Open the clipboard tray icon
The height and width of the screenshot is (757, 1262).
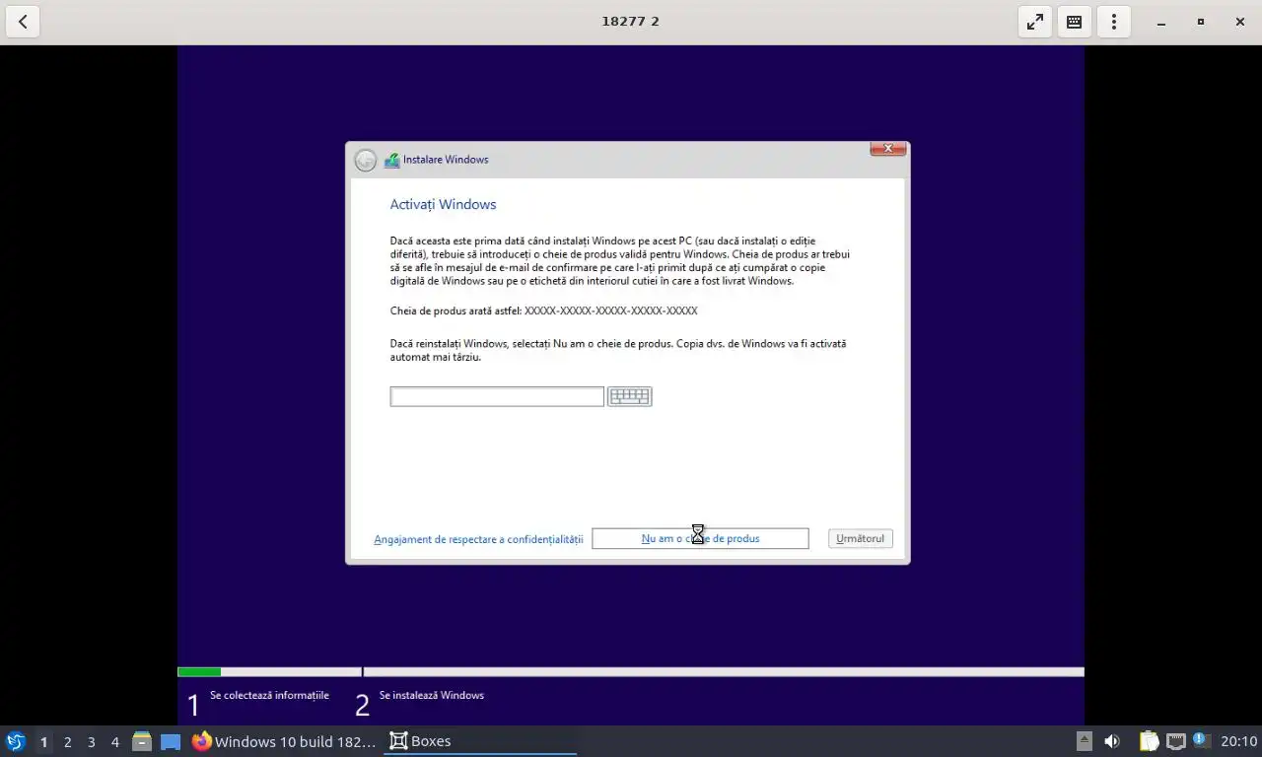(x=1149, y=741)
